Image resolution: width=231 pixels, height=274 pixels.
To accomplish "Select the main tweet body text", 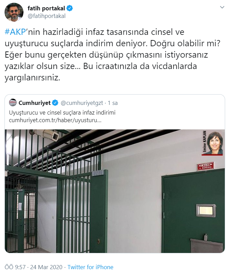I will (112, 55).
